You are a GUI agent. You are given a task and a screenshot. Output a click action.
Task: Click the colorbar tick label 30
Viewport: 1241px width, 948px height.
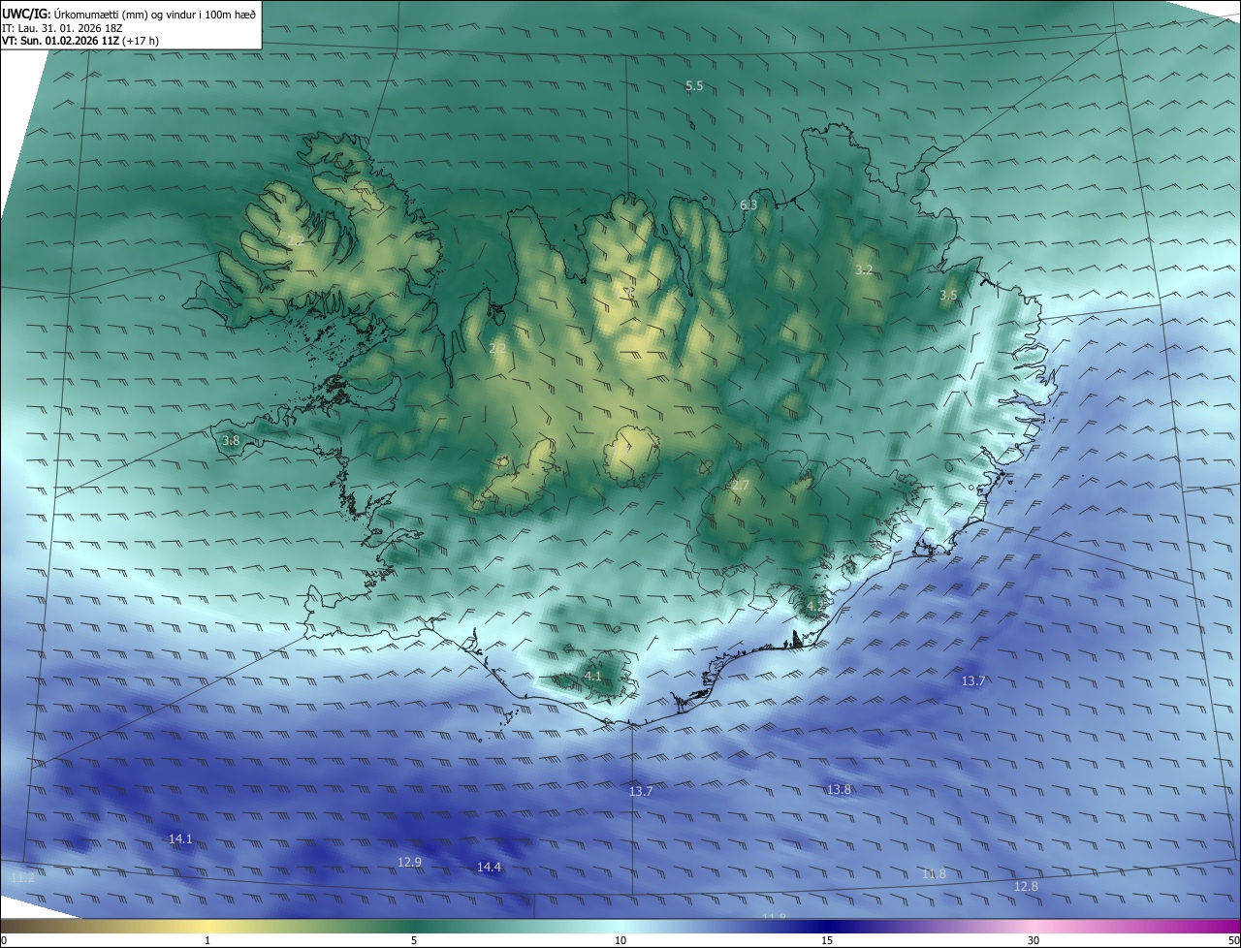click(x=1034, y=940)
